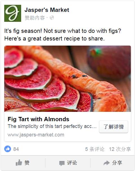
Task: Open the Fig Tart with Almonds headline
Action: pos(38,119)
